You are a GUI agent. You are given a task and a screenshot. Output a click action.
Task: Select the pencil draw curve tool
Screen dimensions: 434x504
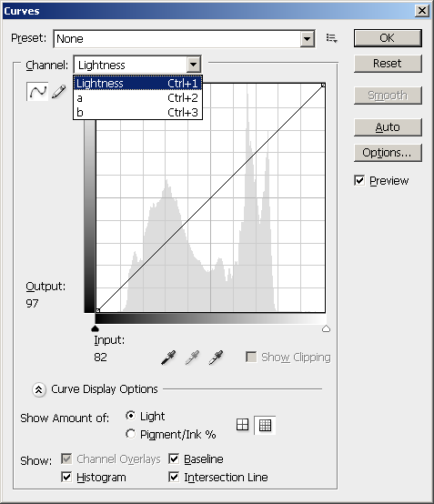(x=59, y=92)
